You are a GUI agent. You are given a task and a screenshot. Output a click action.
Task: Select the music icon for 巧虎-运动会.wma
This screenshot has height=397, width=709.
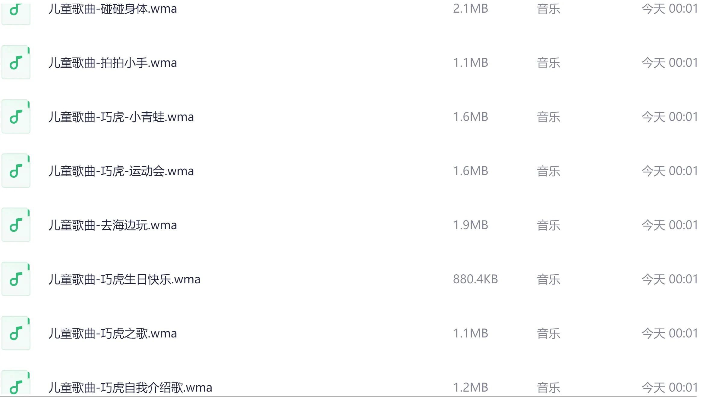tap(16, 171)
